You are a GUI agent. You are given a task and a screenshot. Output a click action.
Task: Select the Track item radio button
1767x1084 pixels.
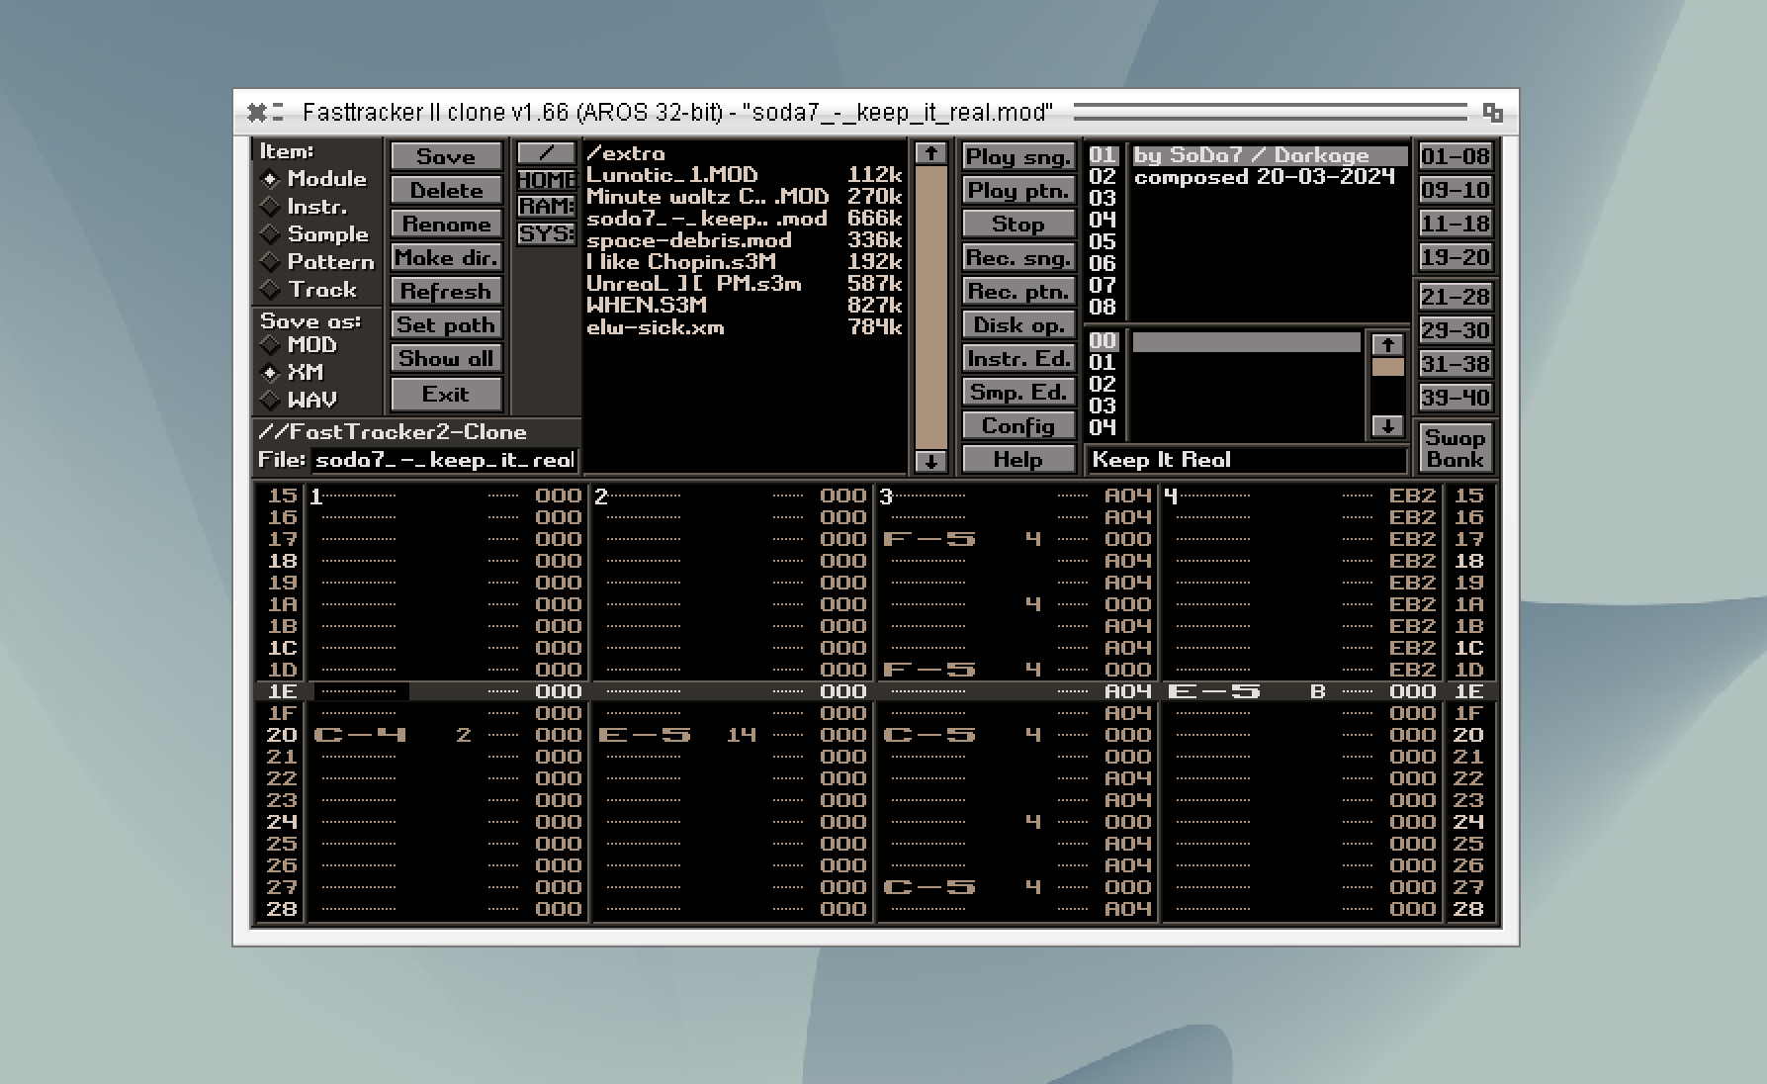click(270, 290)
